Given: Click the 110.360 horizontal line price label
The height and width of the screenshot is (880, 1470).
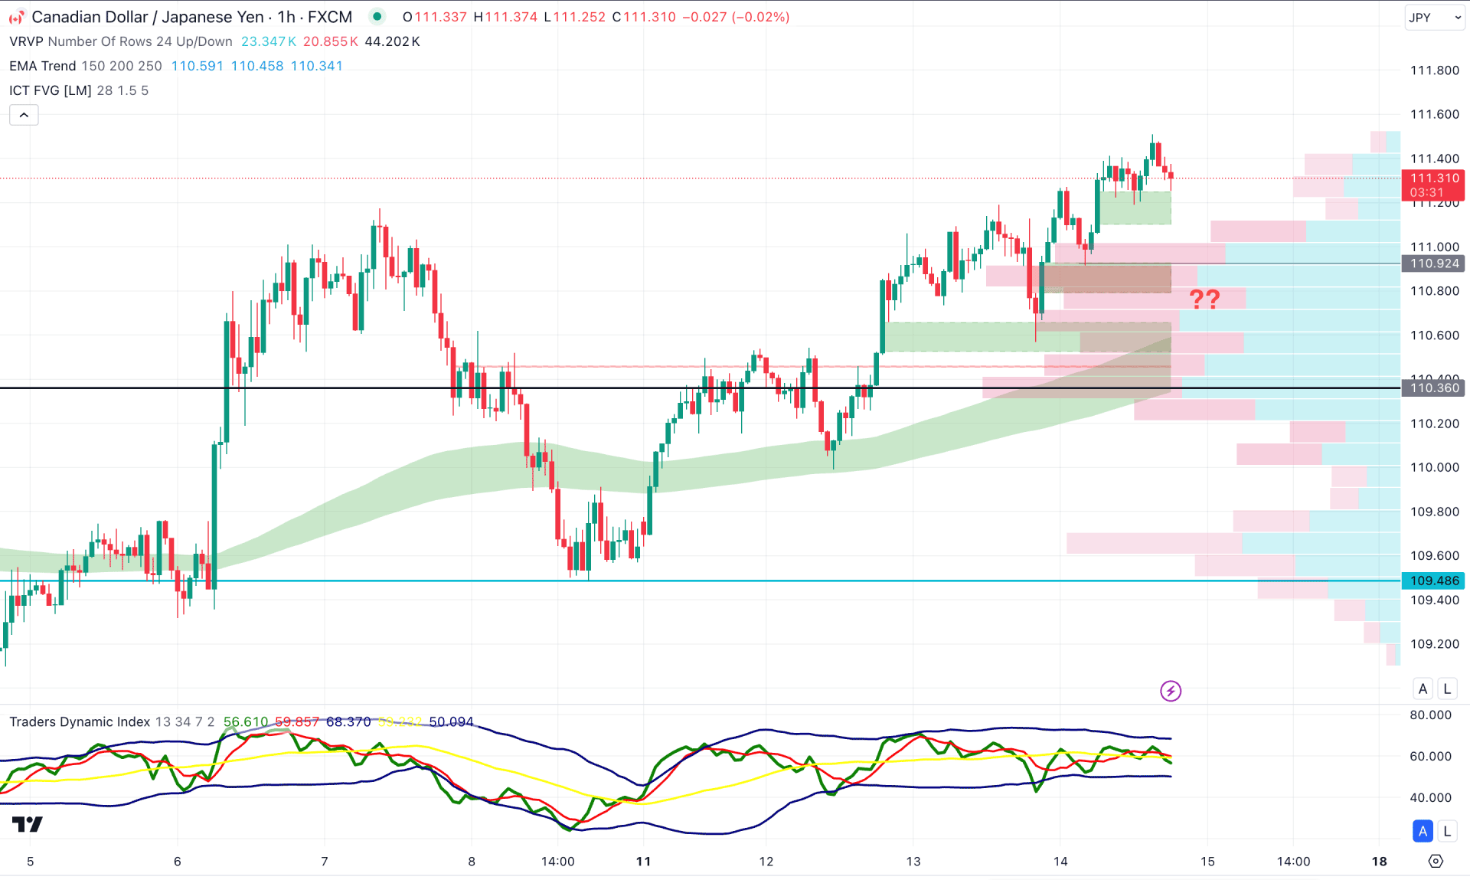Looking at the screenshot, I should [1434, 388].
